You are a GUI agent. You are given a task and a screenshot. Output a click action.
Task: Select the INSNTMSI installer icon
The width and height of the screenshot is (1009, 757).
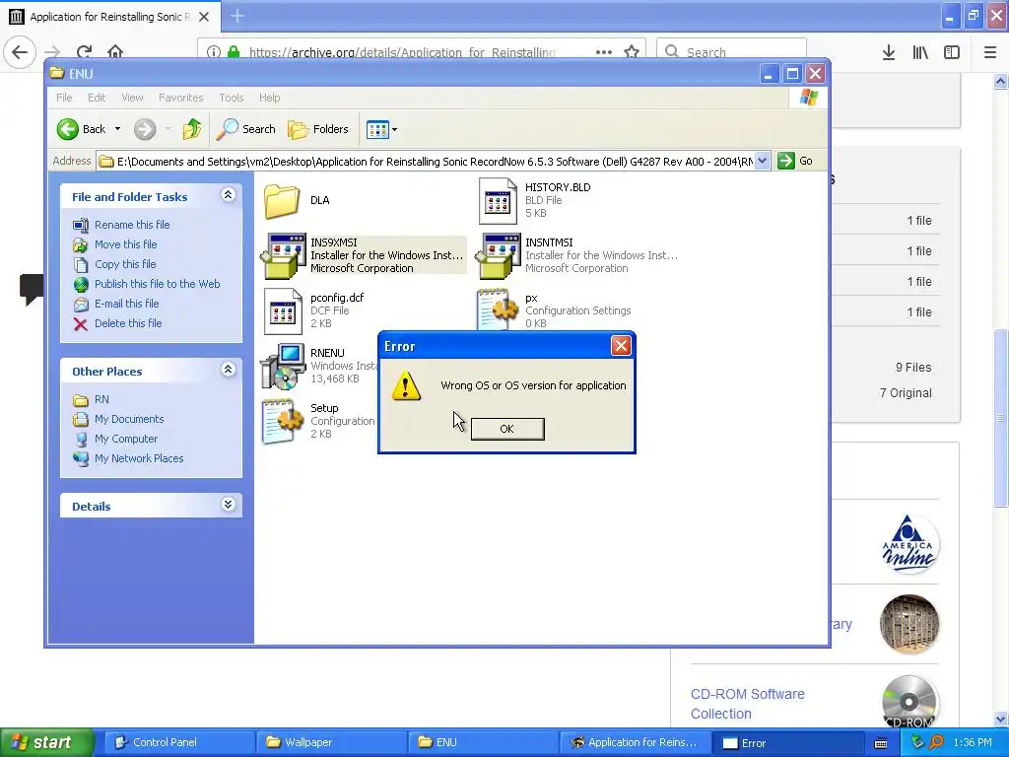(498, 255)
